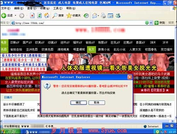Open the 收藏(A) menu

point(45,8)
